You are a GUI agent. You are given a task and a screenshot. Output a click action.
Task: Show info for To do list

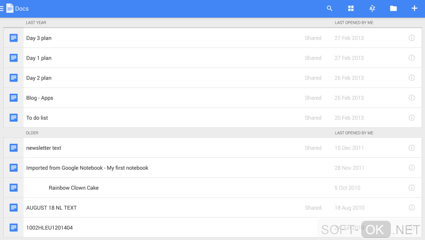click(x=412, y=118)
